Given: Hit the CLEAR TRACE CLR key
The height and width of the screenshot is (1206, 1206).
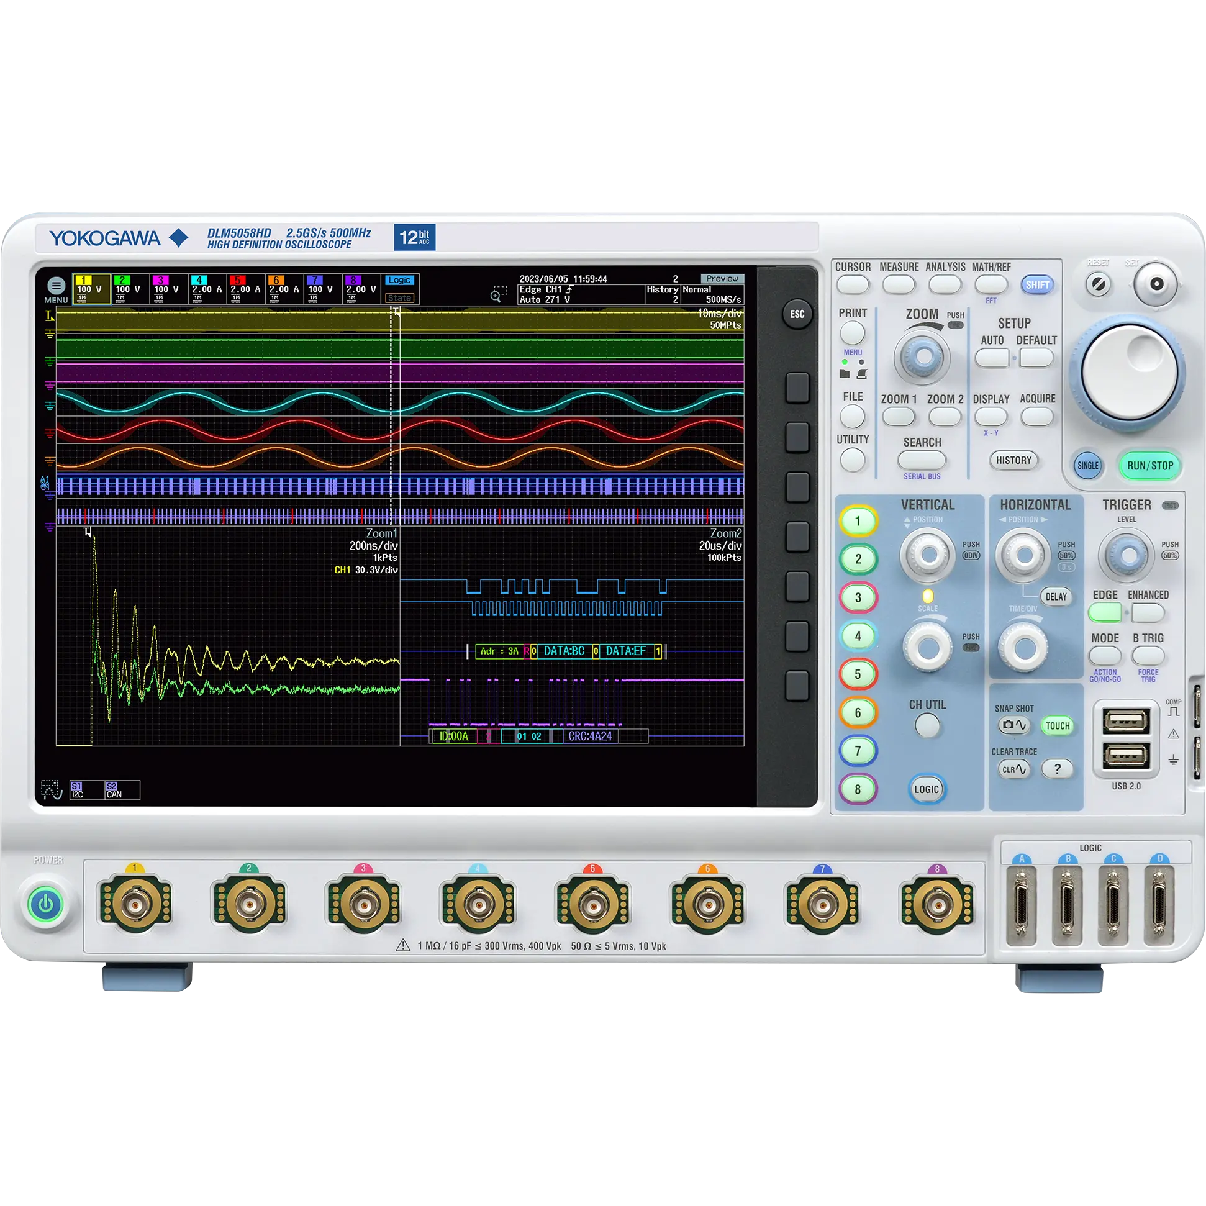Looking at the screenshot, I should [x=1013, y=769].
